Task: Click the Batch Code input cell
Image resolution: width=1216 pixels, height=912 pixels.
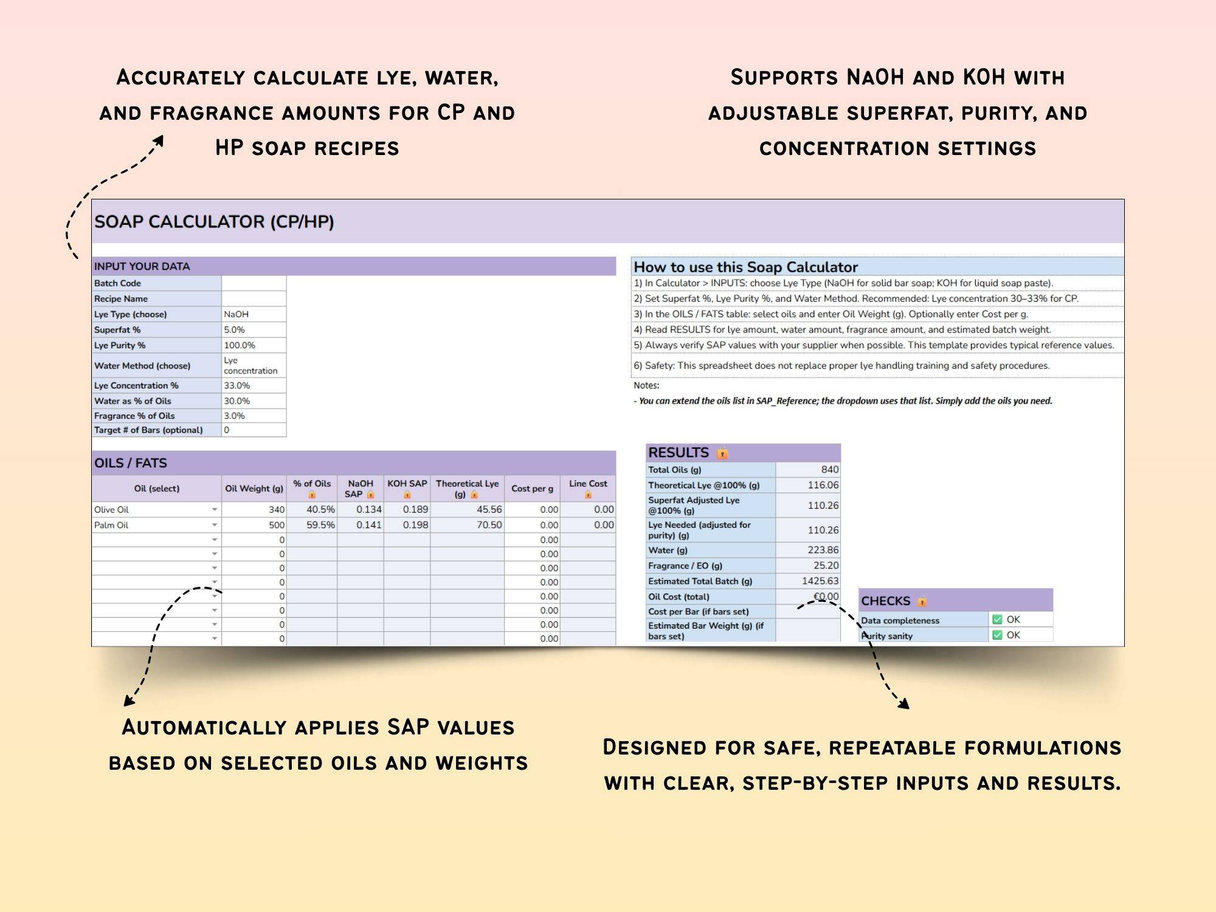Action: 254,283
